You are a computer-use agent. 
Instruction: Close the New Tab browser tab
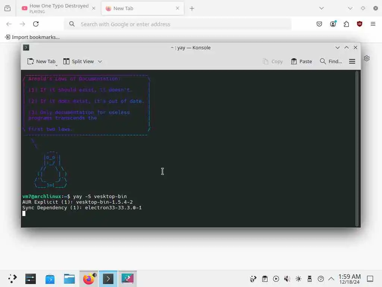click(x=178, y=8)
